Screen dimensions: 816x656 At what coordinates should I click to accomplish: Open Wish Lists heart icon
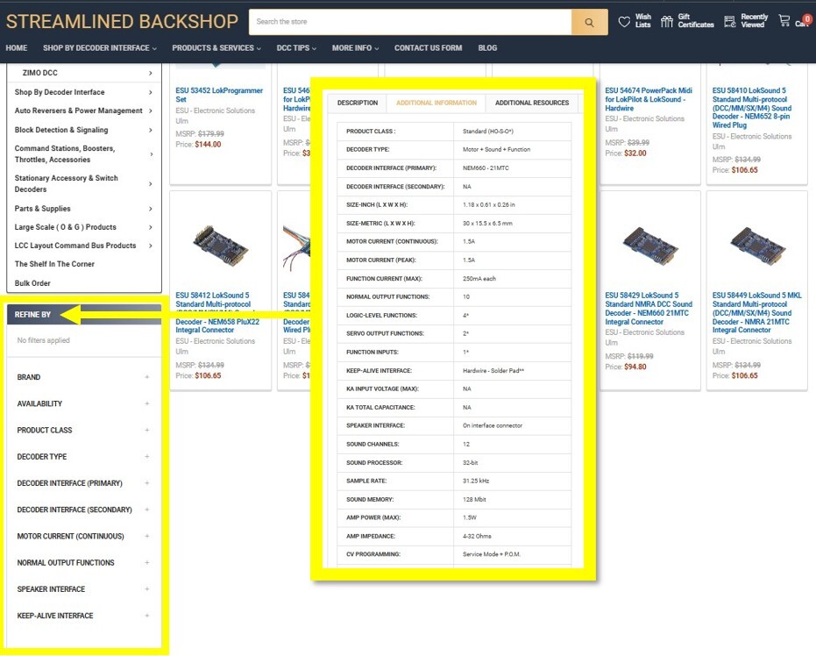(x=624, y=22)
